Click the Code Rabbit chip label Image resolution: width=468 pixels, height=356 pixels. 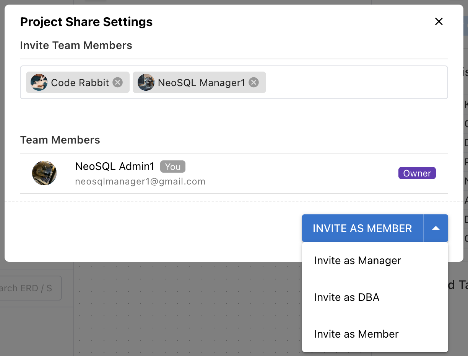pyautogui.click(x=80, y=83)
